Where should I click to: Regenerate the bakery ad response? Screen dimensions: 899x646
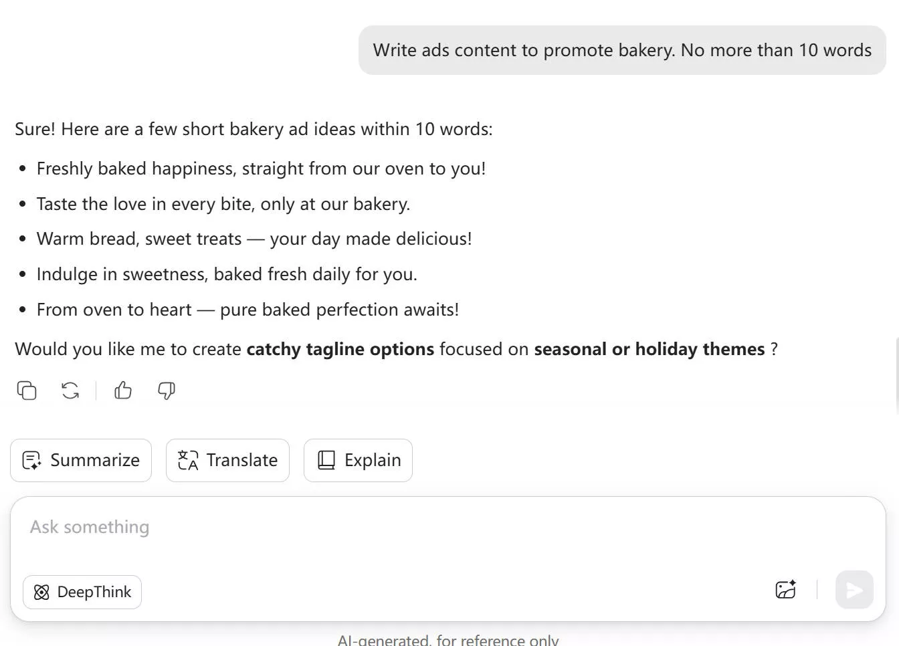point(70,391)
